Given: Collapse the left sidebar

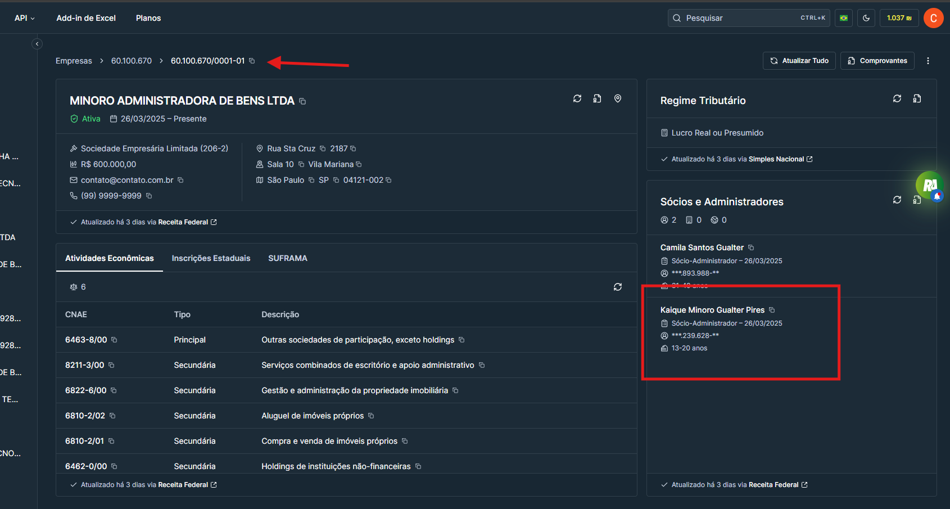Looking at the screenshot, I should (37, 44).
